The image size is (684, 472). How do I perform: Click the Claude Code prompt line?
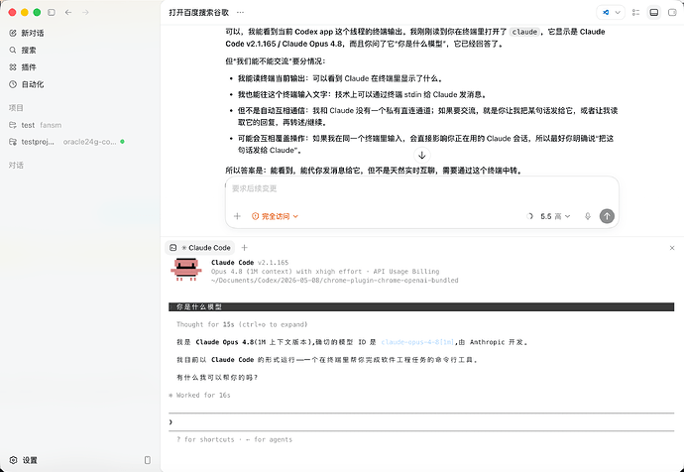pyautogui.click(x=421, y=421)
